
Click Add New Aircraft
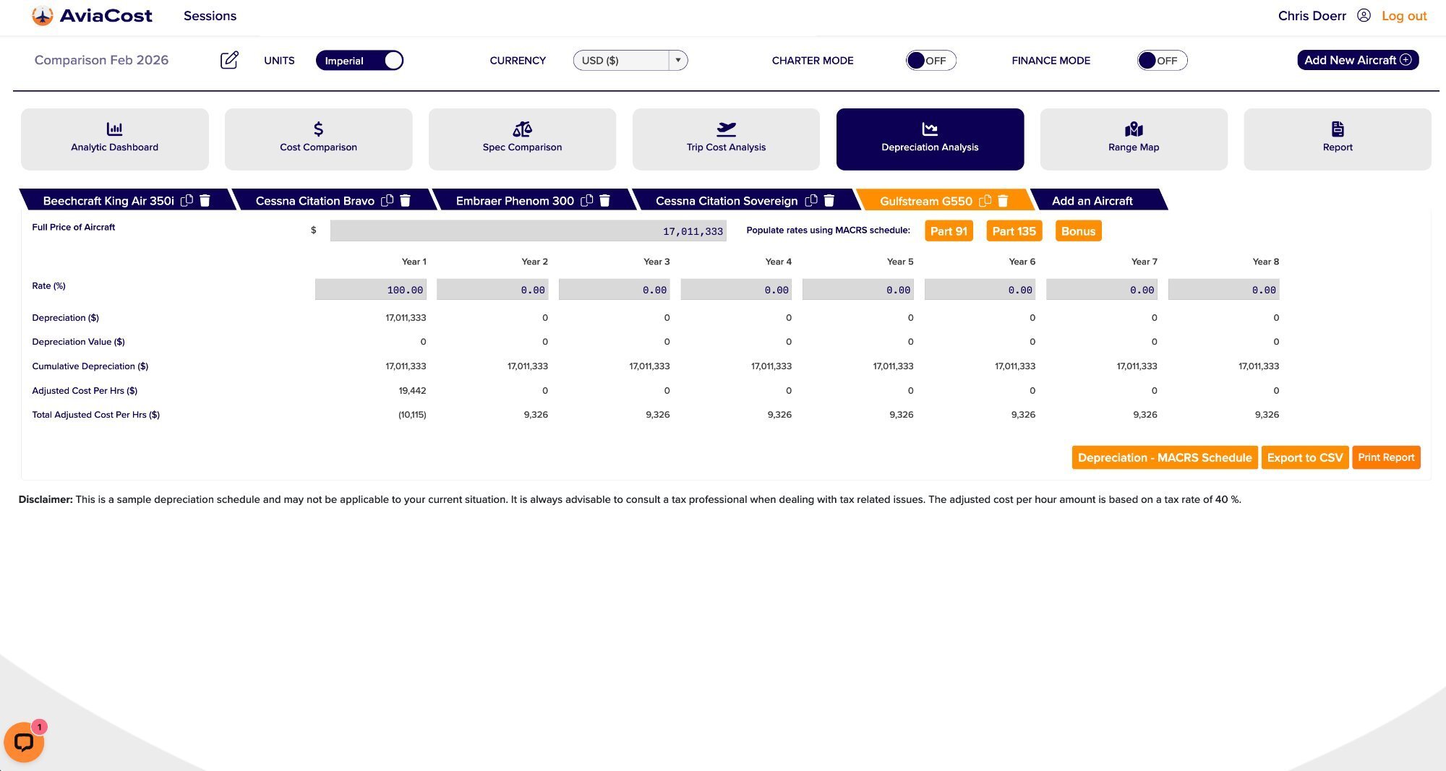[1357, 60]
